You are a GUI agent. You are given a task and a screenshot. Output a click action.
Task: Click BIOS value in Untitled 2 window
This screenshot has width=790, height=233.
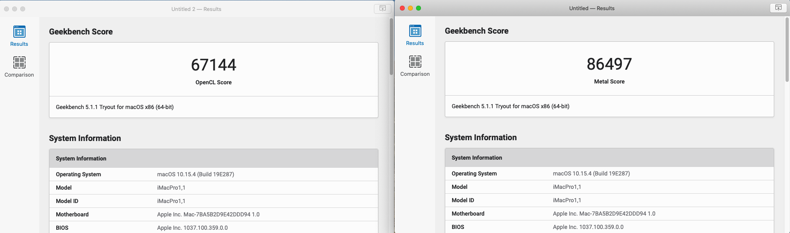192,228
